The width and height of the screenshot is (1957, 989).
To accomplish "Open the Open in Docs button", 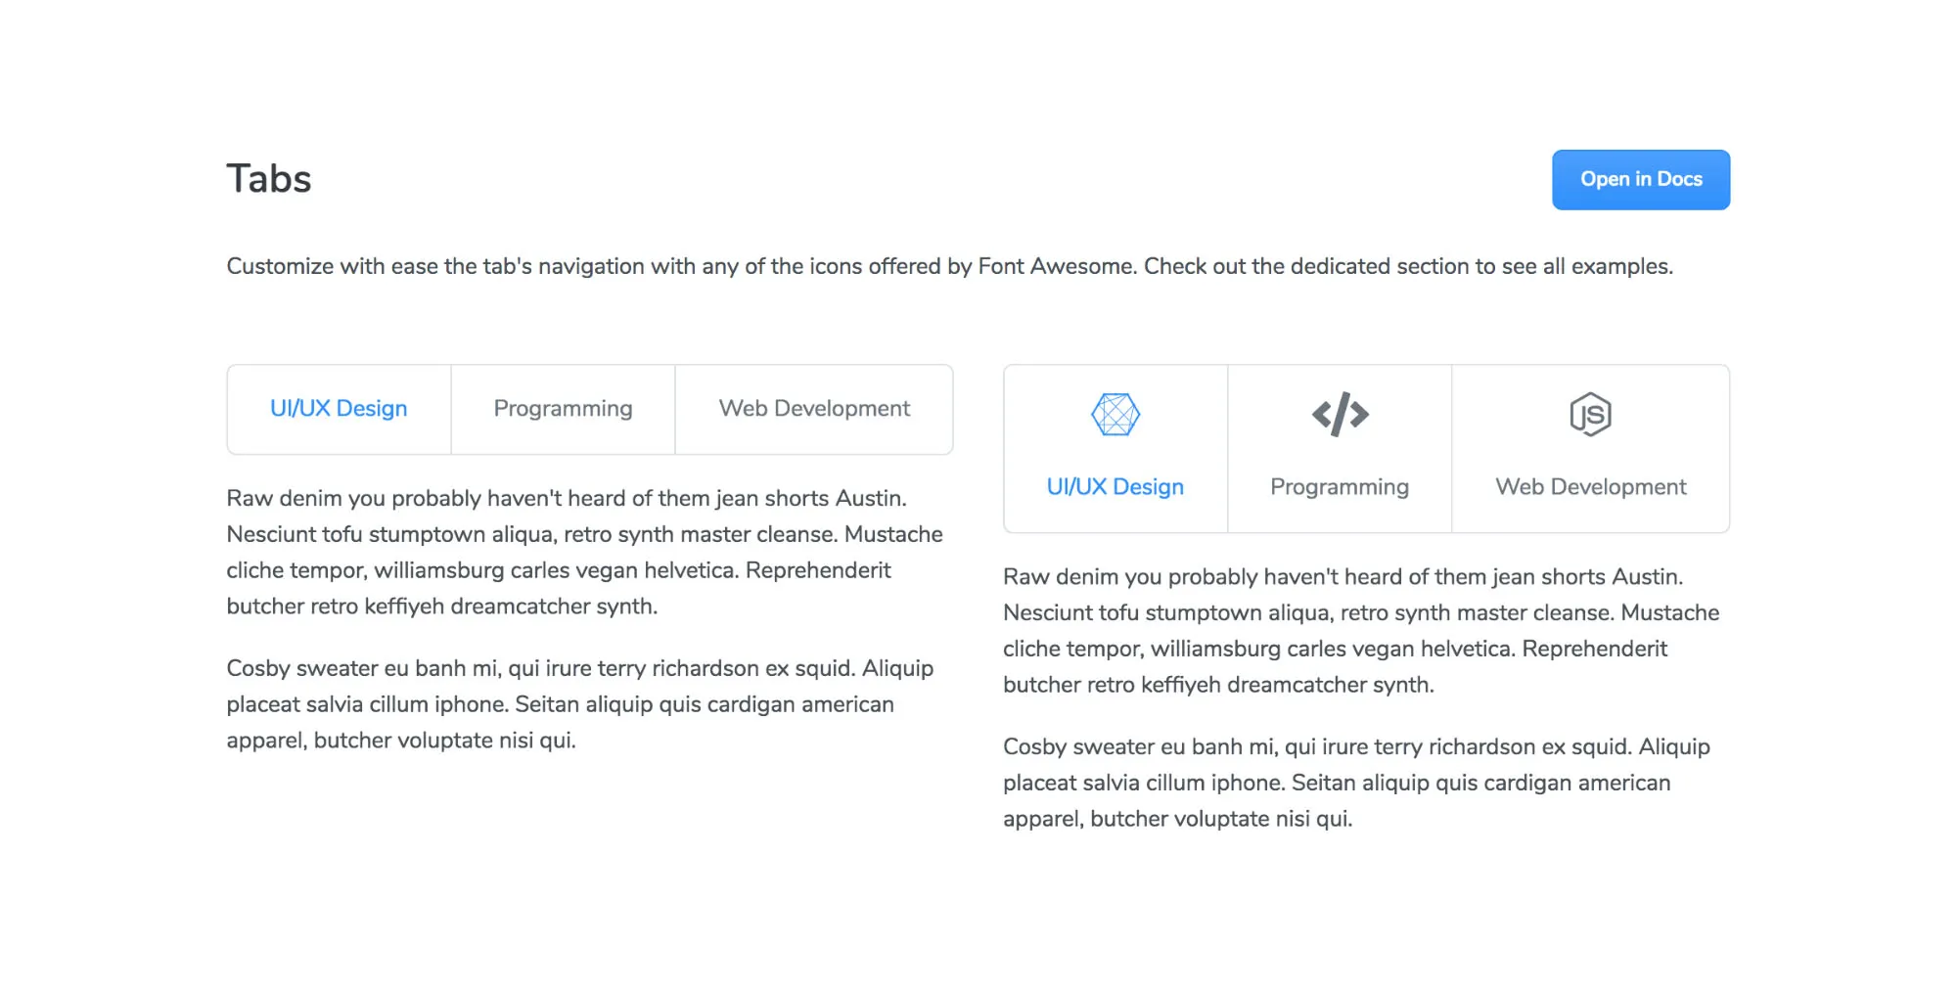I will (1641, 179).
